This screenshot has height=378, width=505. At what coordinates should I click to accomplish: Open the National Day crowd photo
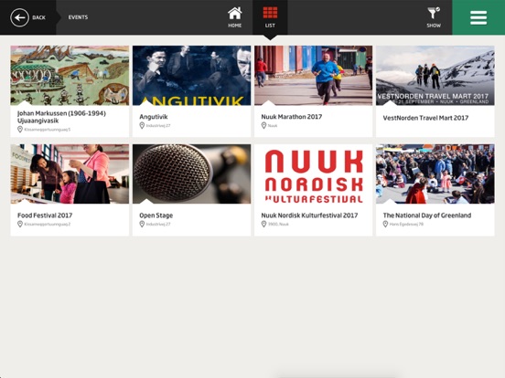coord(435,173)
